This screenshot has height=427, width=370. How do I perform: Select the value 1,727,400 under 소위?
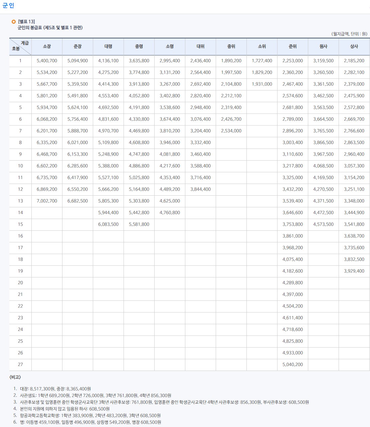click(x=262, y=61)
